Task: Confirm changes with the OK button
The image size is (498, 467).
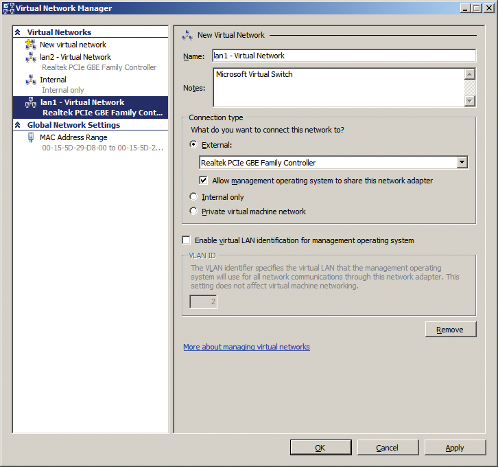Action: pyautogui.click(x=321, y=448)
